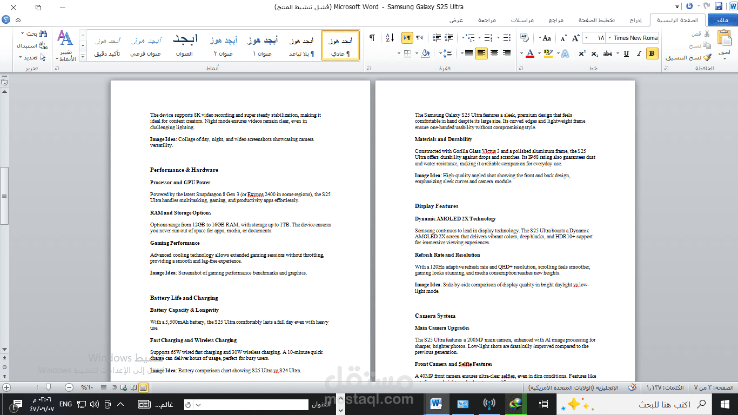Click the Replace (استبدال) icon
The width and height of the screenshot is (738, 415).
pyautogui.click(x=44, y=45)
